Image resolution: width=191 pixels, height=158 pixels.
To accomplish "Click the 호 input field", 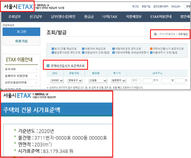I will 179,81.
